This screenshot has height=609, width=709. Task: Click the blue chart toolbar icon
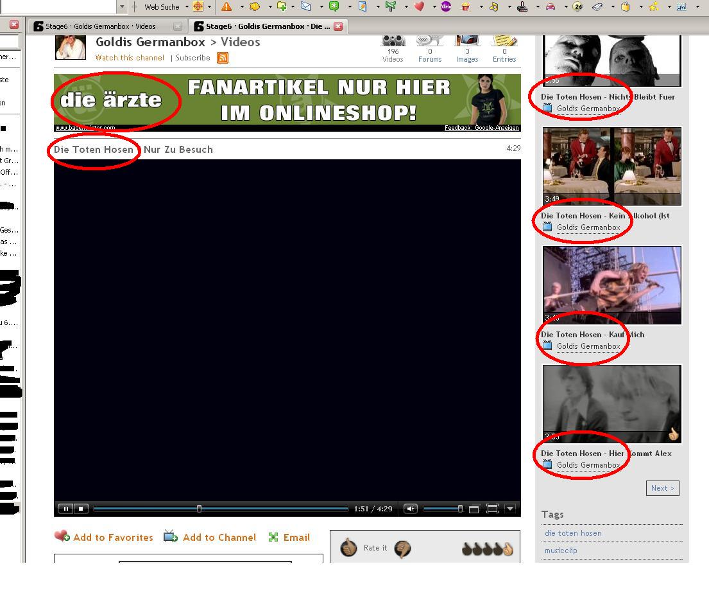(681, 6)
